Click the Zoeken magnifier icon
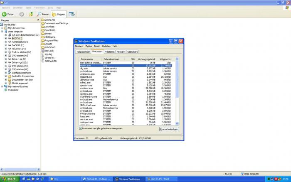 (39, 14)
